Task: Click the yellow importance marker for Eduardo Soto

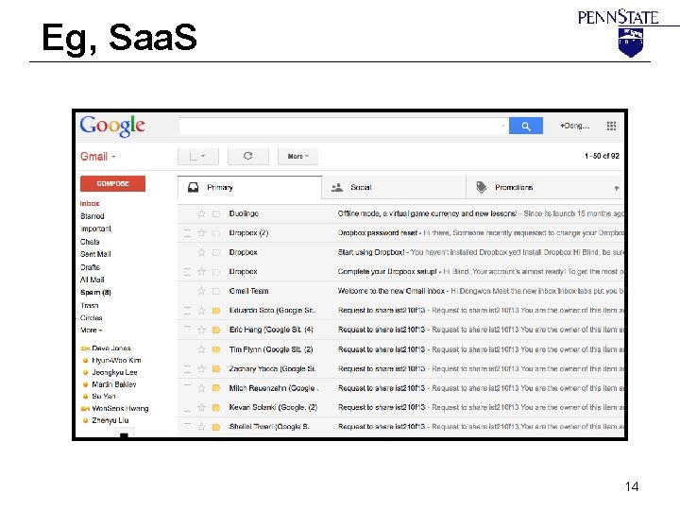Action: pyautogui.click(x=216, y=311)
